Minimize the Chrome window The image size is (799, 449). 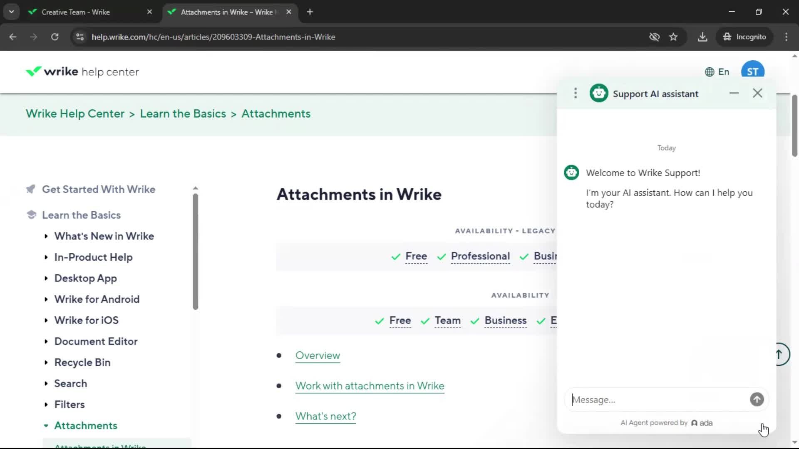pyautogui.click(x=732, y=12)
